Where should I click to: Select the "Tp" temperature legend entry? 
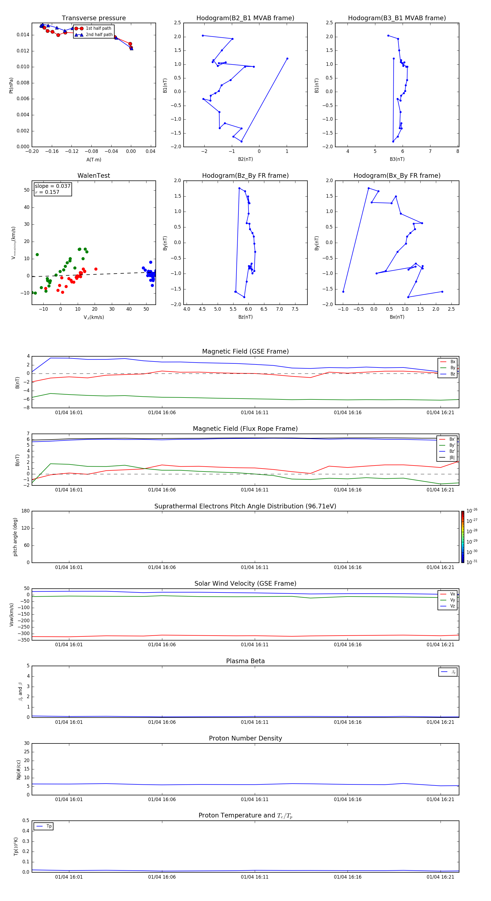pyautogui.click(x=44, y=826)
